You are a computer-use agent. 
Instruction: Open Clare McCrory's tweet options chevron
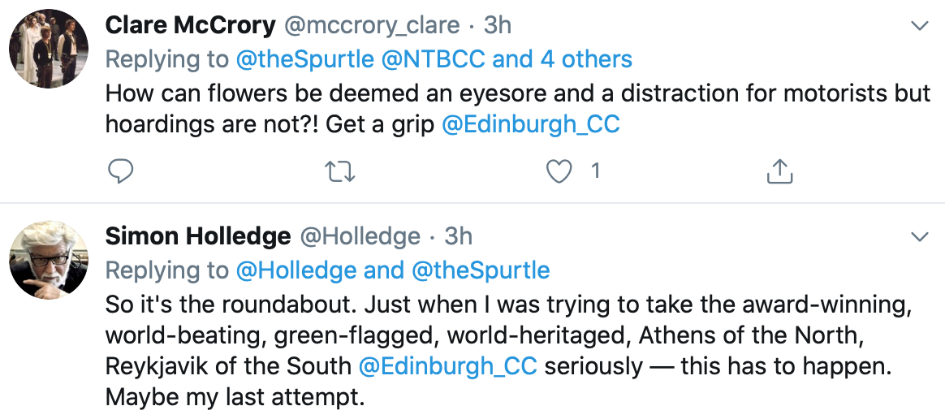click(919, 26)
